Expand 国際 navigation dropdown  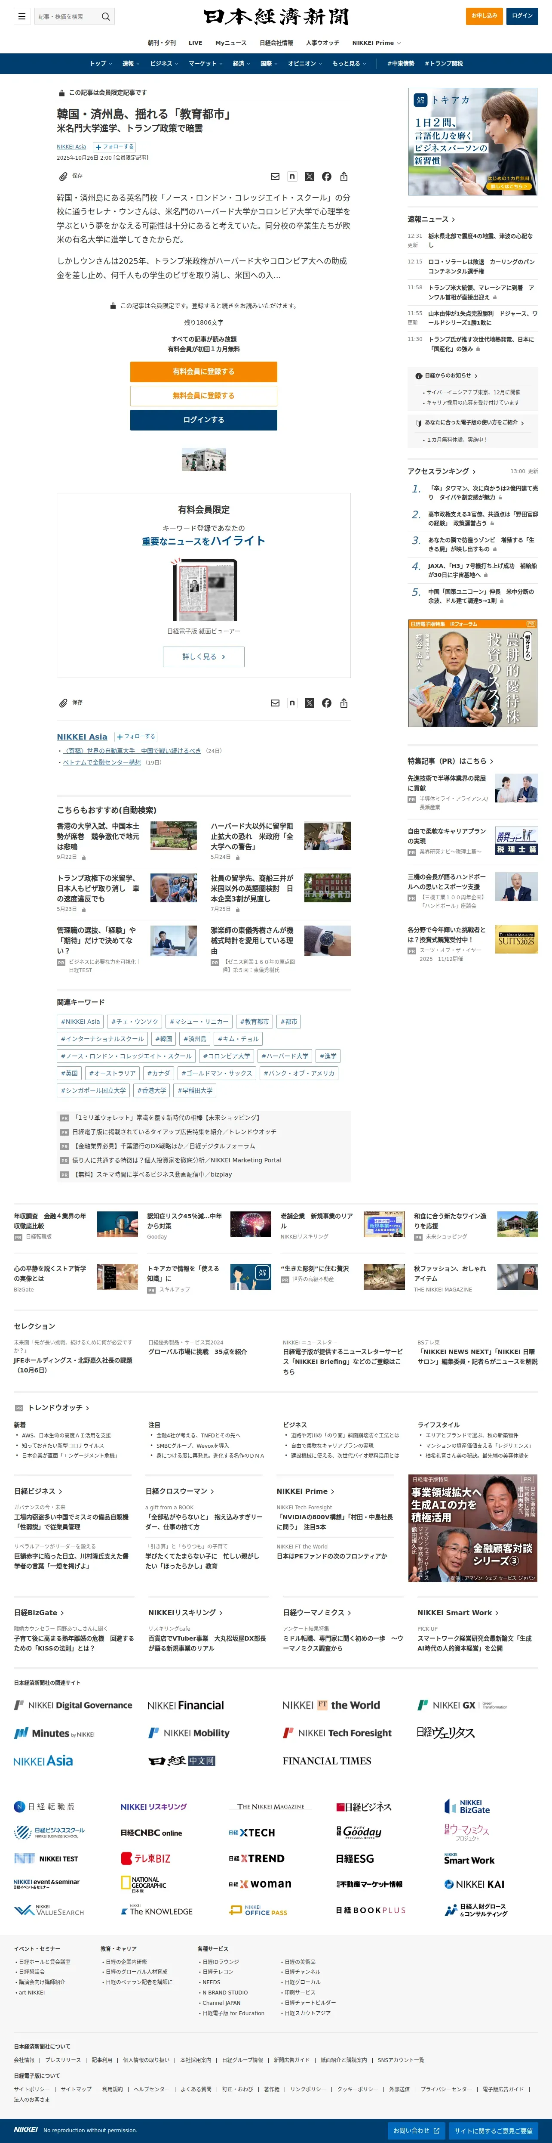click(270, 63)
